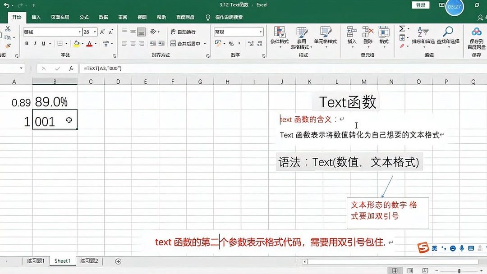This screenshot has height=274, width=487.
Task: Switch to the 插入 ribbon tab
Action: click(x=36, y=17)
